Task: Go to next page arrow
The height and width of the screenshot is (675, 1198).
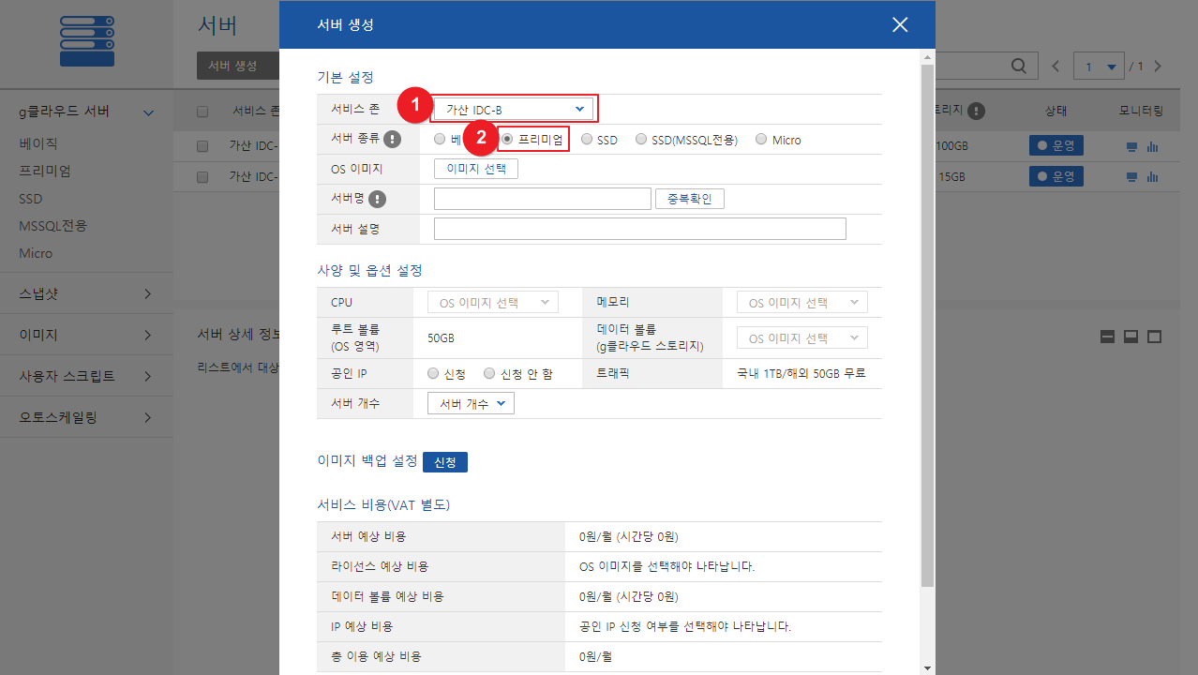Action: coord(1158,67)
